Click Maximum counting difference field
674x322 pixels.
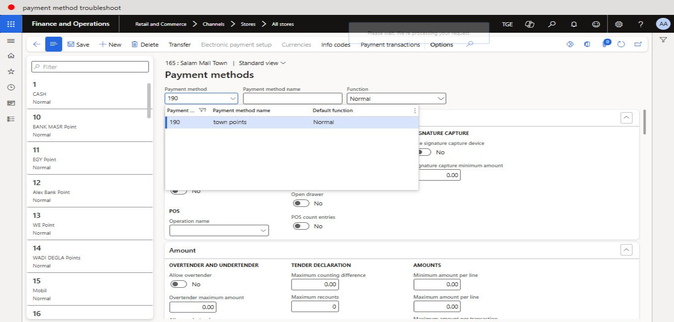315,284
